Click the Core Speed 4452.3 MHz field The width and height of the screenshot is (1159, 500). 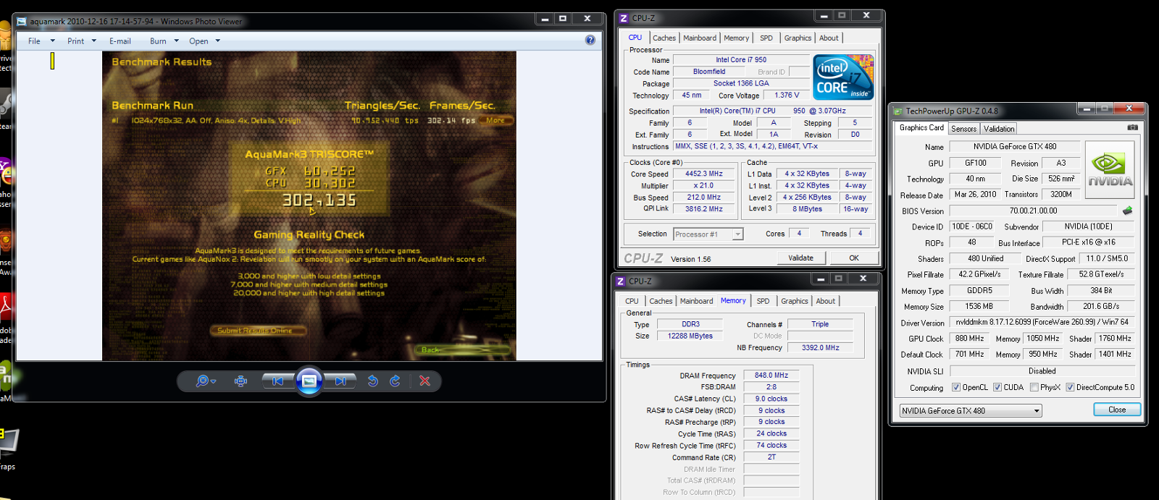point(704,174)
